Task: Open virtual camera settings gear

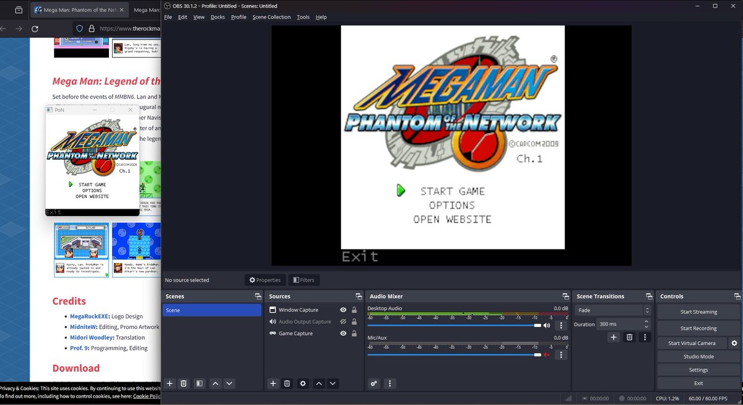Action: tap(734, 343)
